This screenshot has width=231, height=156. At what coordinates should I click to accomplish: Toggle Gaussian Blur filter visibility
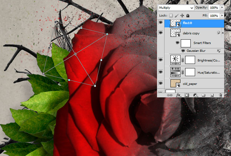coord(177,51)
